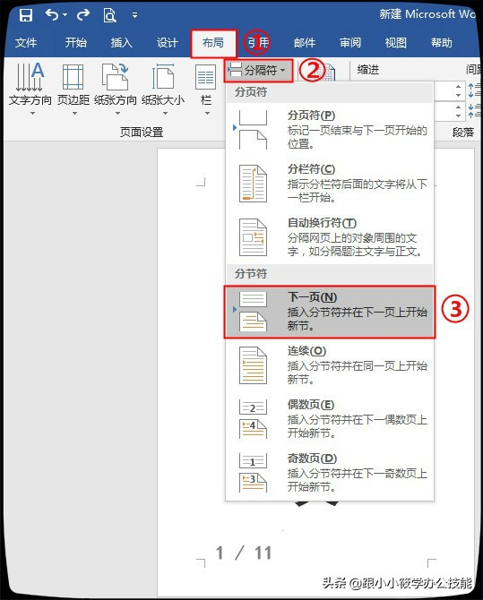483x600 pixels.
Task: Open the 文件 tab
Action: 26,42
